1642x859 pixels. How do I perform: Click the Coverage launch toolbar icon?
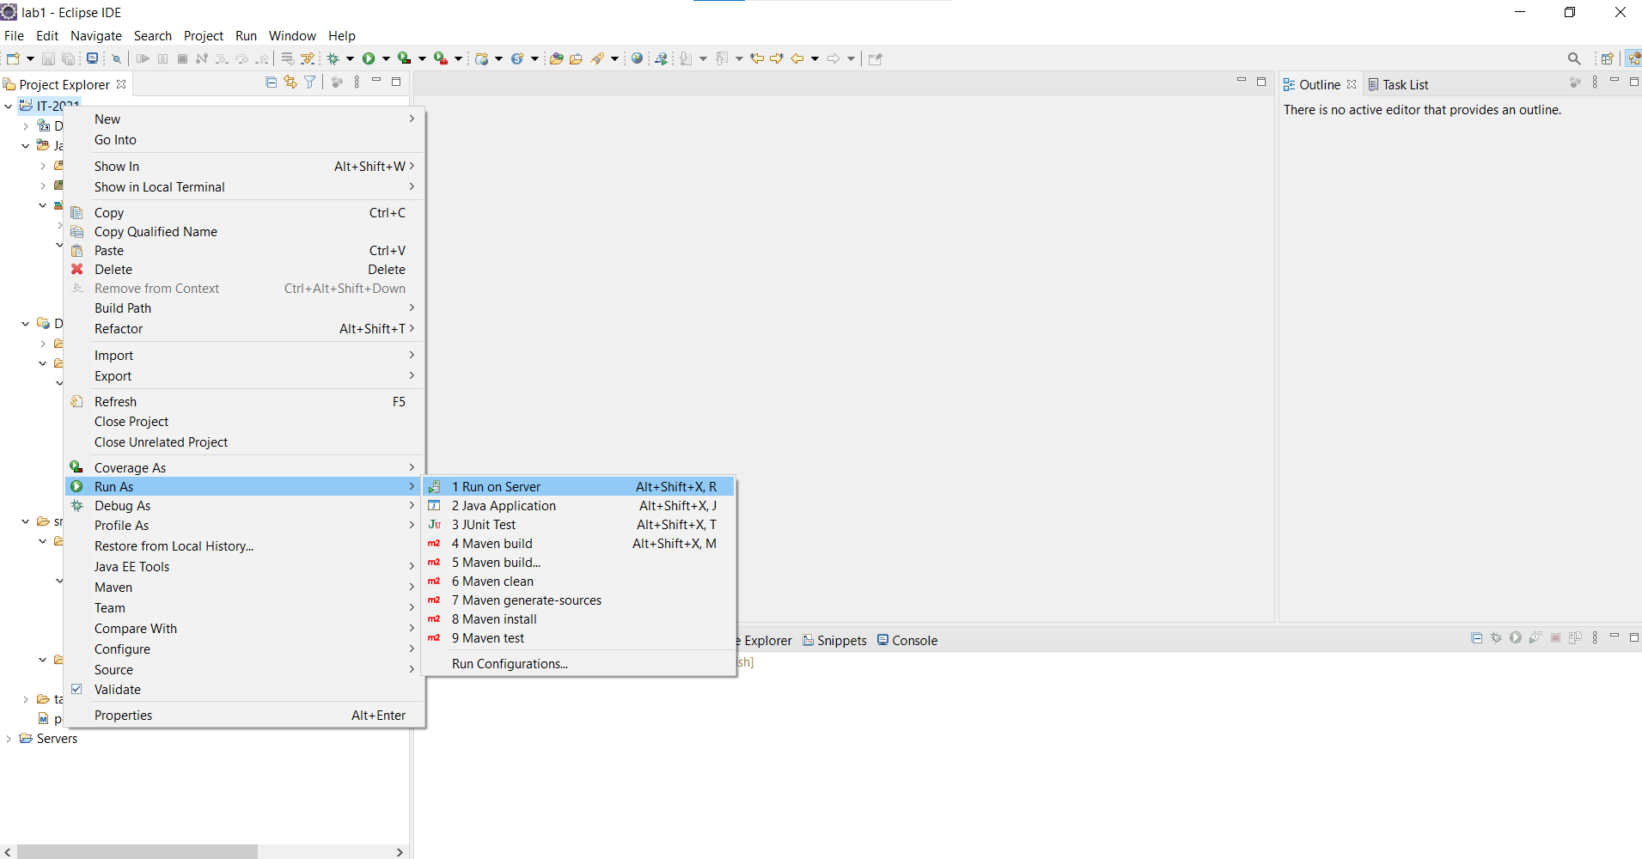[x=404, y=58]
